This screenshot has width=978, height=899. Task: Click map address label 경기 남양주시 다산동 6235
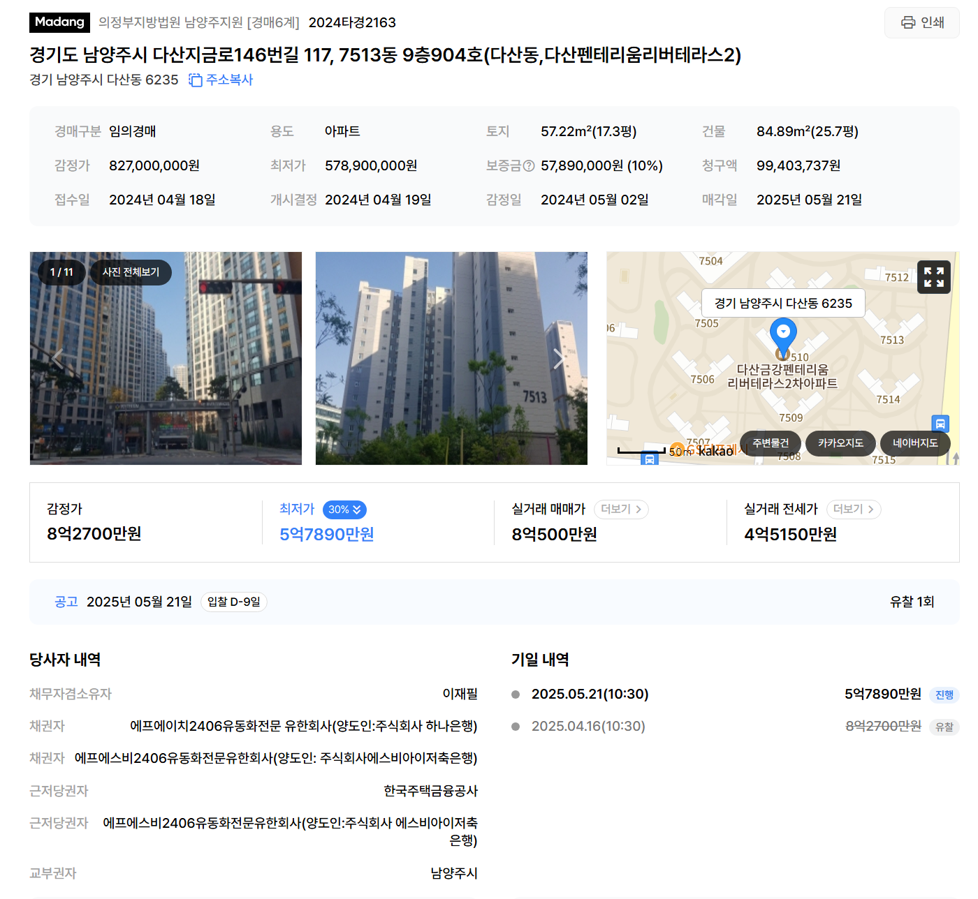783,303
